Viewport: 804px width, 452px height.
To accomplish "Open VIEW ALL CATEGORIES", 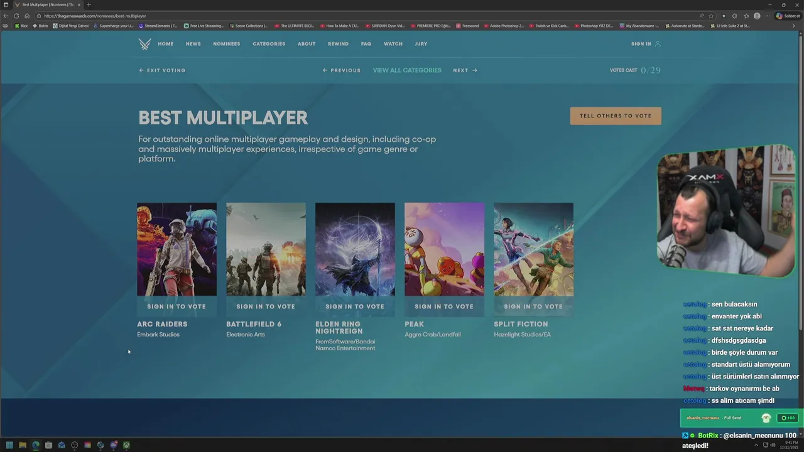I will pyautogui.click(x=407, y=70).
